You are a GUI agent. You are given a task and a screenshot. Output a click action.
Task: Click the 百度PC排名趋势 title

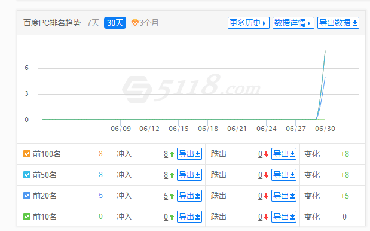(52, 23)
